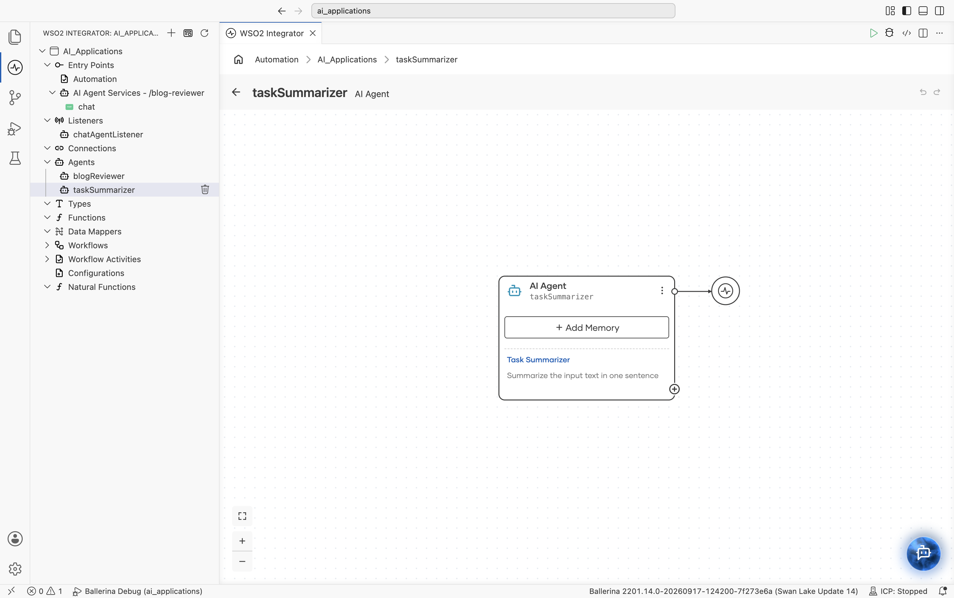Image resolution: width=954 pixels, height=598 pixels.
Task: Collapse the Entry Points section
Action: point(47,65)
